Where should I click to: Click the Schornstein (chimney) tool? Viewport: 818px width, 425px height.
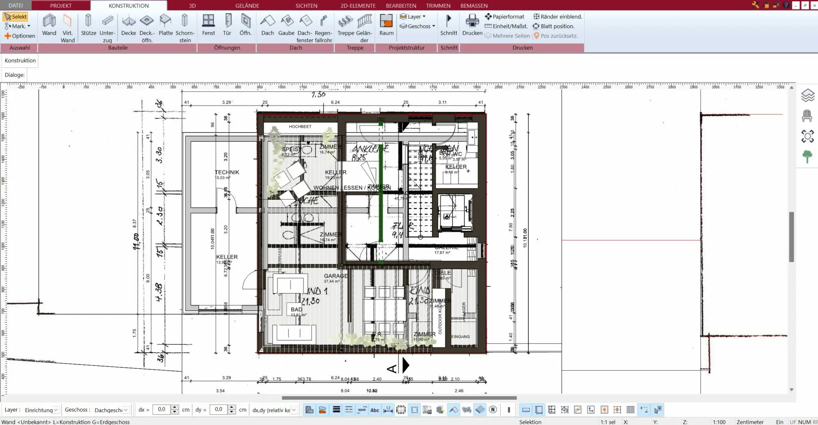pyautogui.click(x=185, y=27)
